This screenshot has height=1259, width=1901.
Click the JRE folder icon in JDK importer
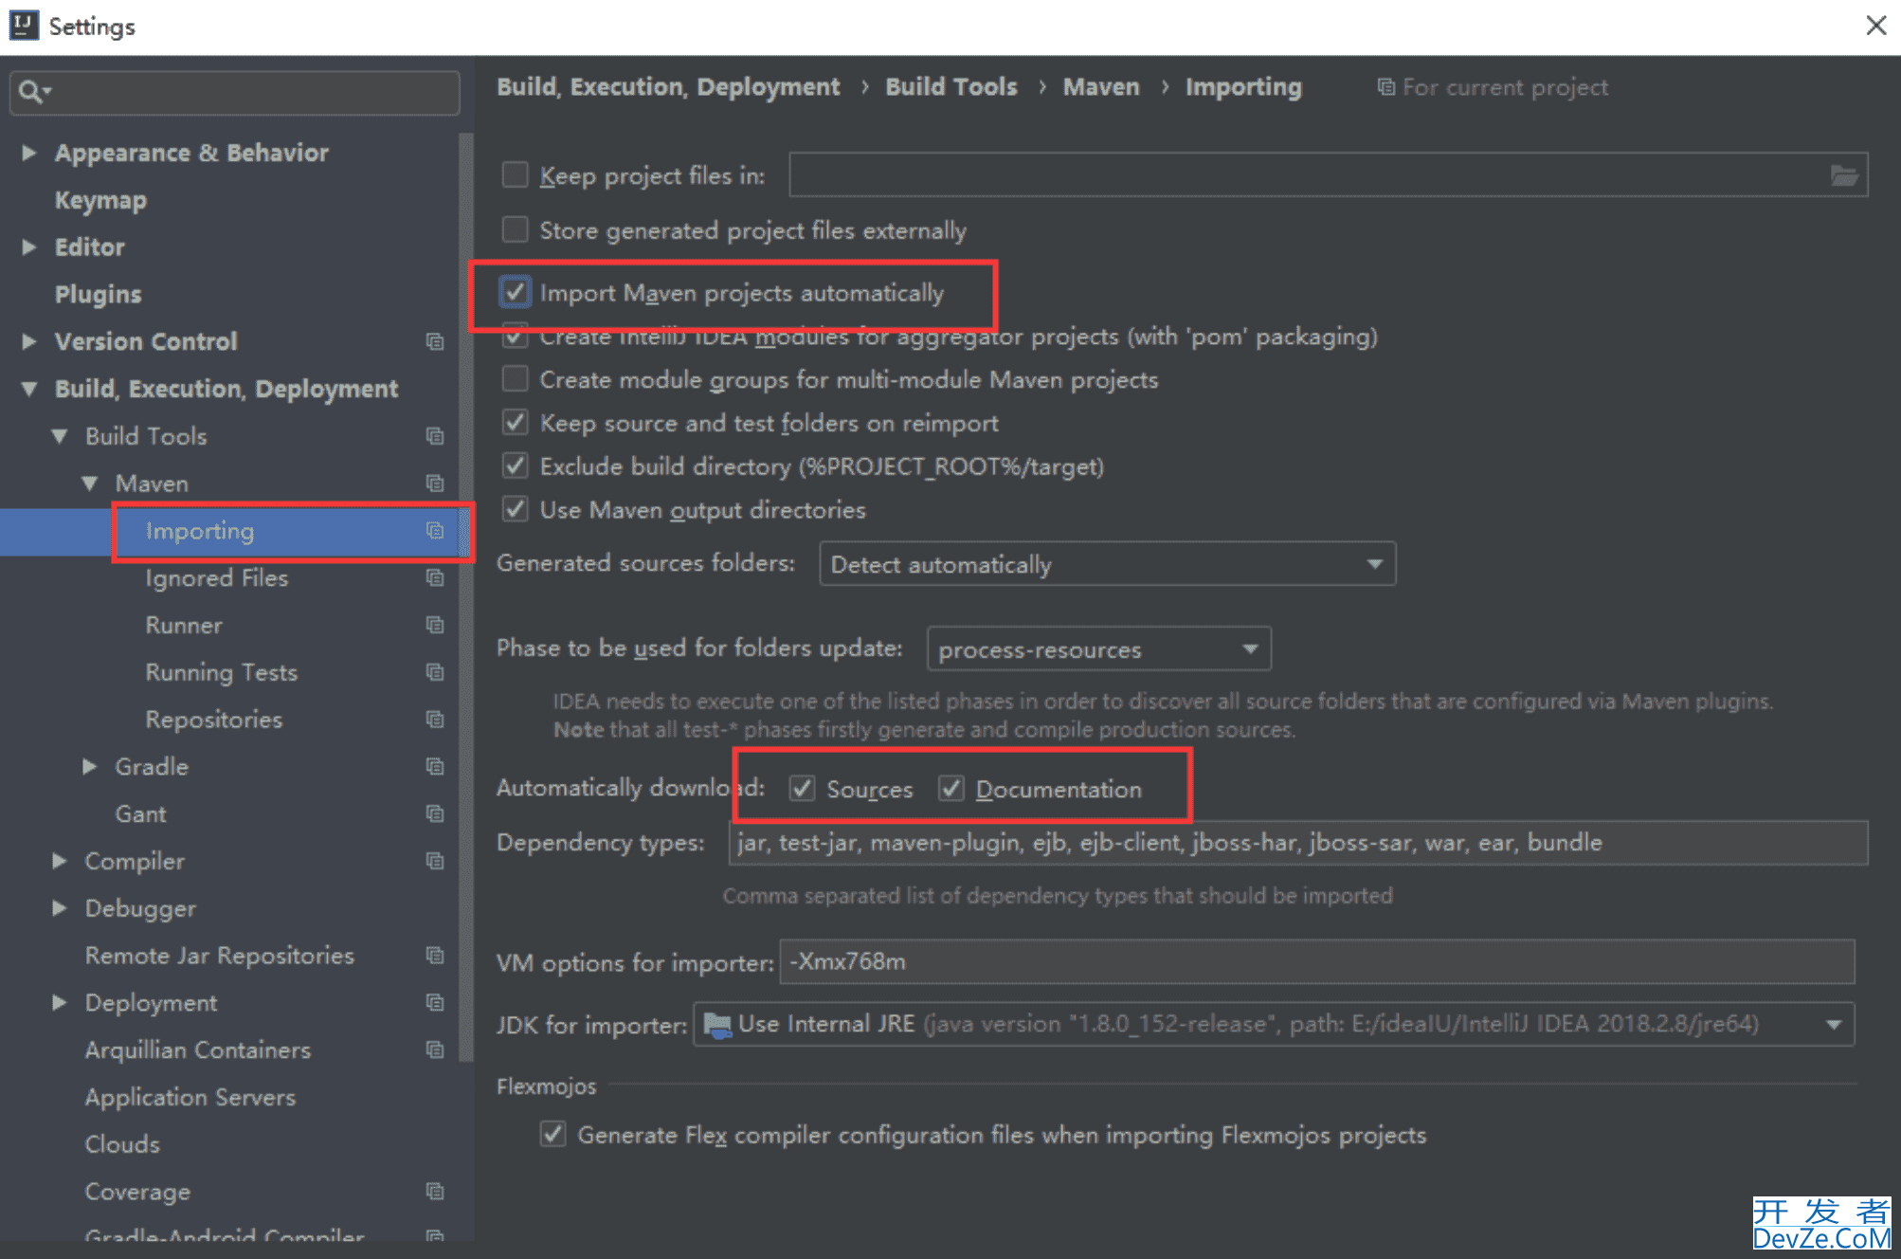click(x=717, y=1025)
